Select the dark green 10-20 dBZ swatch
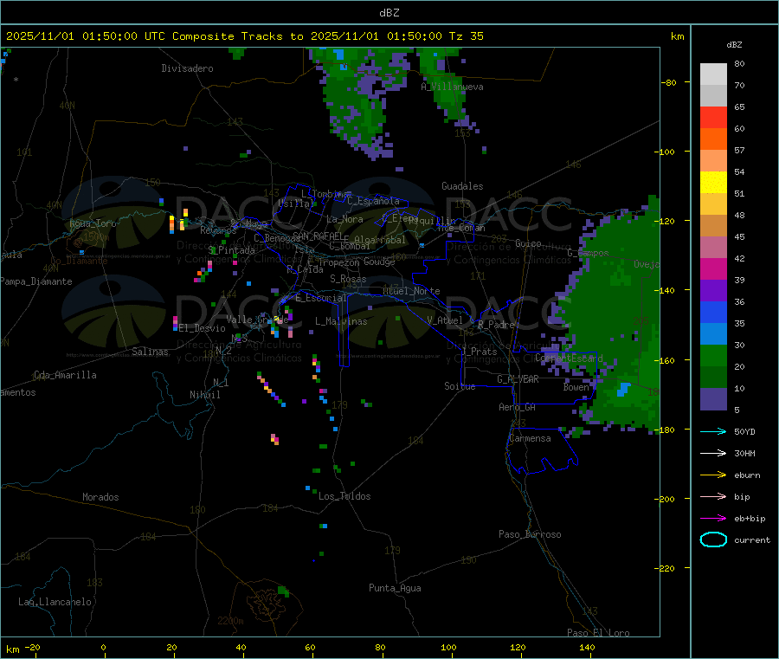 [x=713, y=378]
